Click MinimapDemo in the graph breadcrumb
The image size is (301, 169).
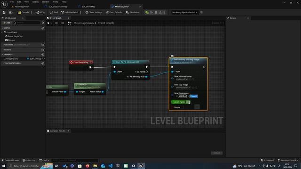pos(84,23)
